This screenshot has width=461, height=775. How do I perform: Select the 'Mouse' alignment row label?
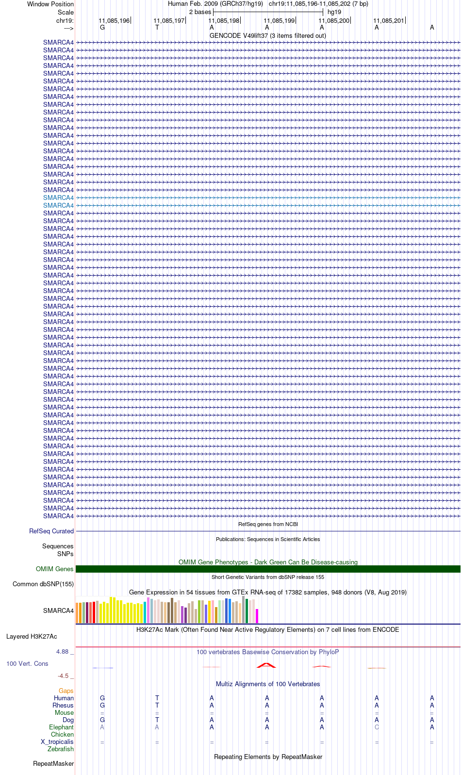[x=64, y=713]
